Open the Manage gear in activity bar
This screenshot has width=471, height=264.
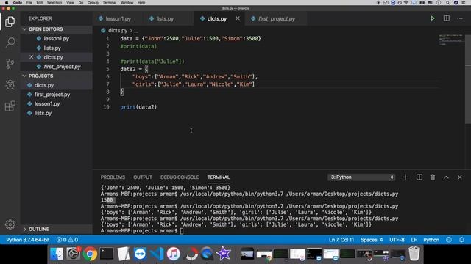[x=10, y=224]
